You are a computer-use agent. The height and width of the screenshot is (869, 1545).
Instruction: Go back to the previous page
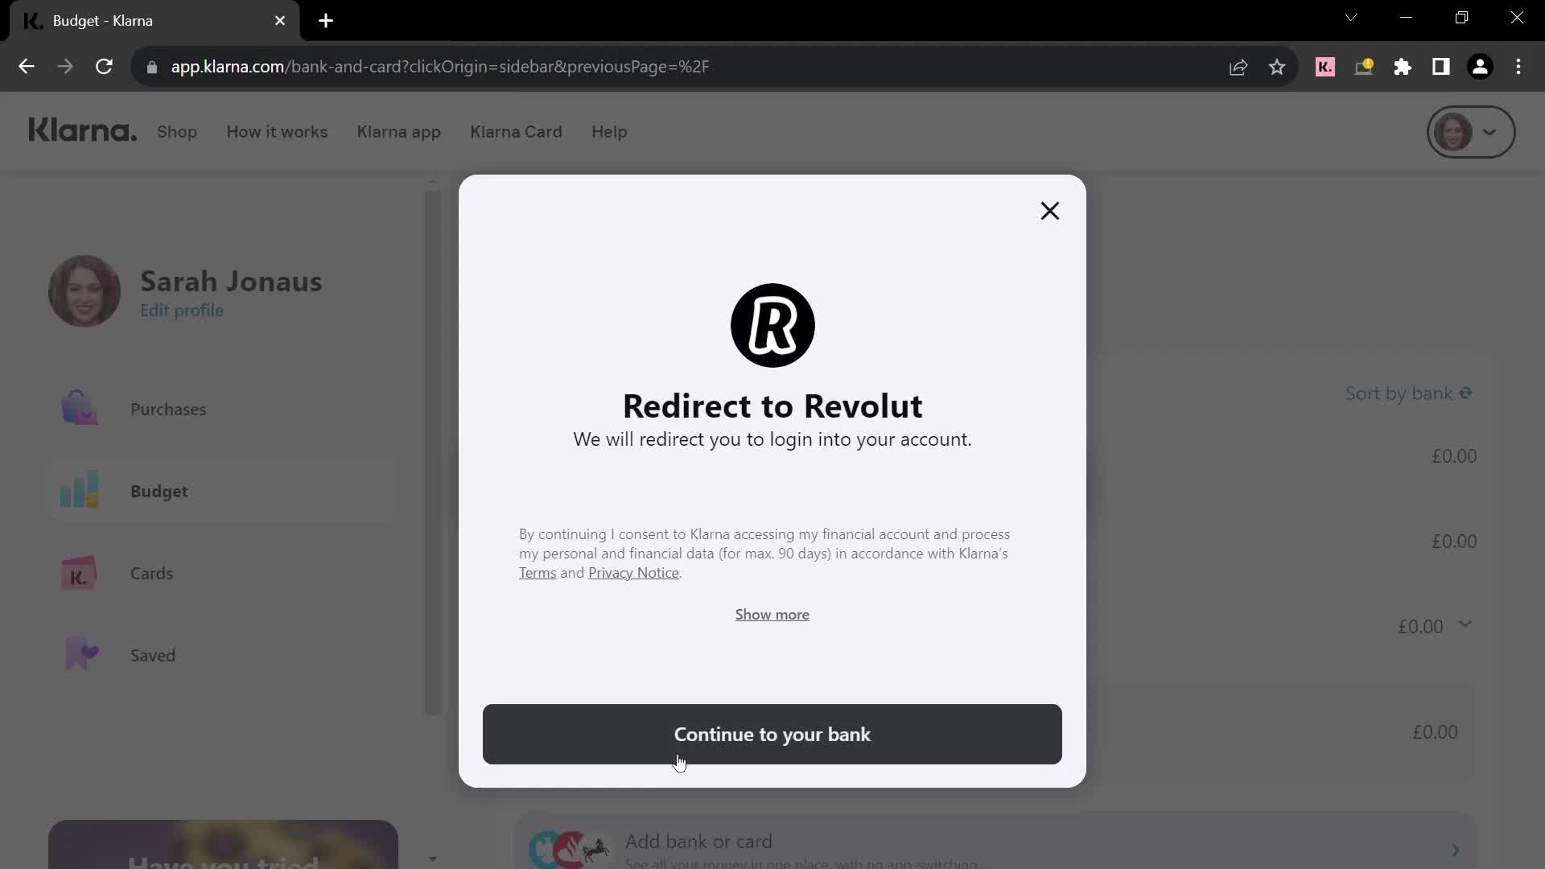(27, 67)
